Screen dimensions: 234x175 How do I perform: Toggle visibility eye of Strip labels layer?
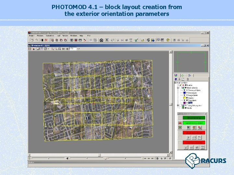pyautogui.click(x=187, y=100)
